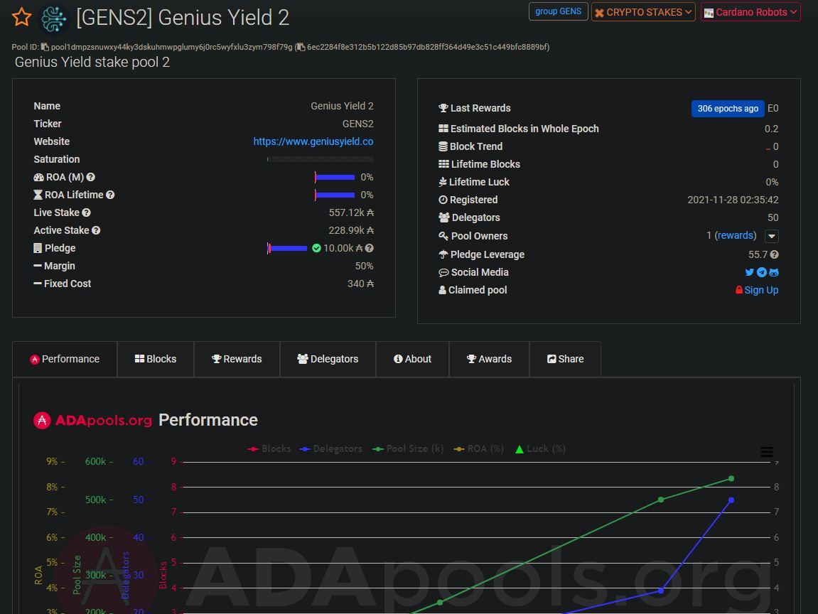Toggle Delegators series in chart legend
818x614 pixels.
point(330,448)
